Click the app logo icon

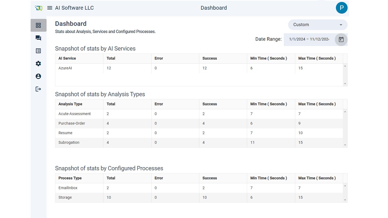coord(39,8)
